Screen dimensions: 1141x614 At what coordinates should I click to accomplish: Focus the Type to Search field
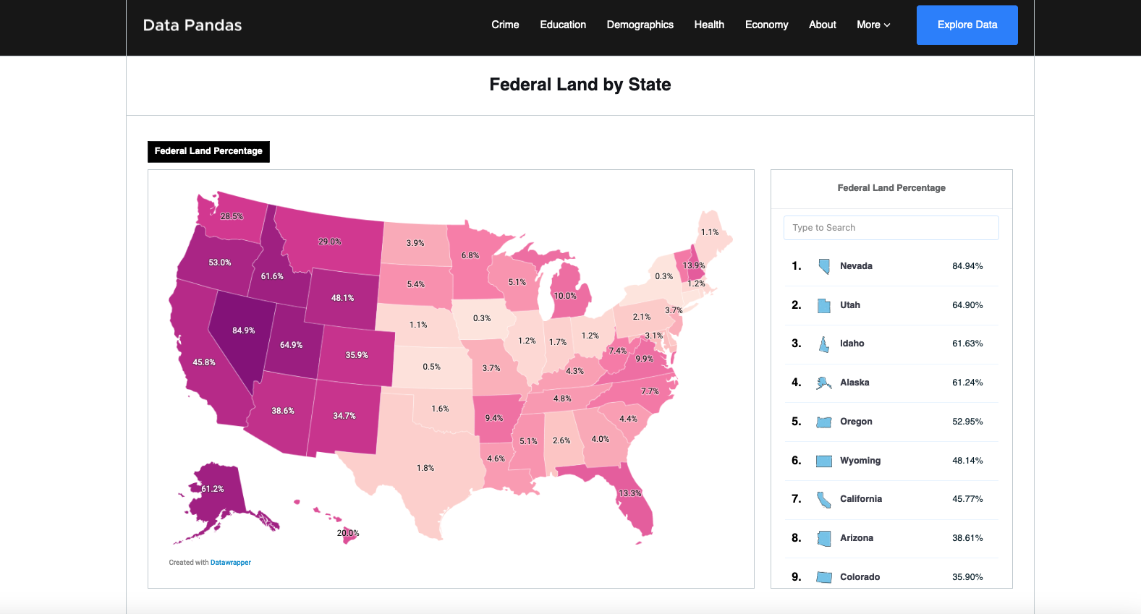coord(891,228)
